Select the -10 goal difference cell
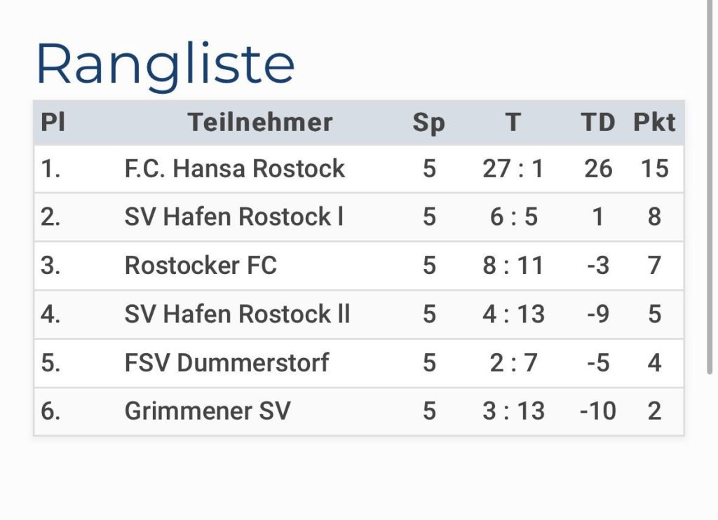This screenshot has width=718, height=520. pyautogui.click(x=598, y=411)
